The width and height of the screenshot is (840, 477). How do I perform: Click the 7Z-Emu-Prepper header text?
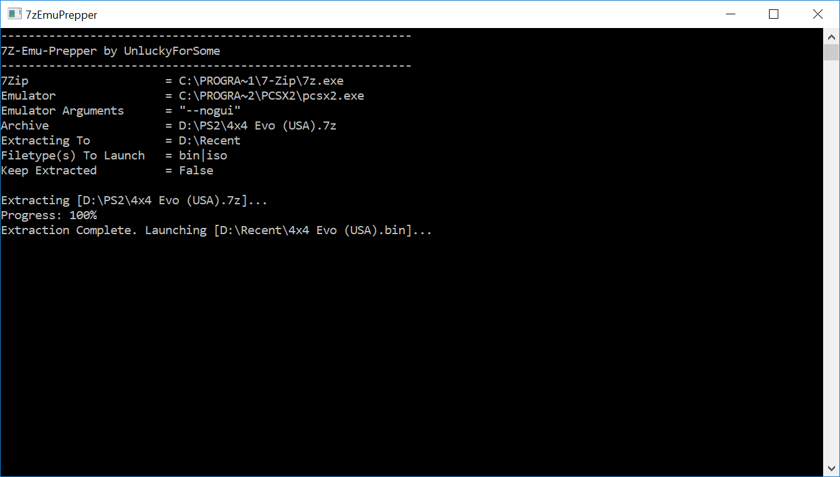(x=111, y=50)
